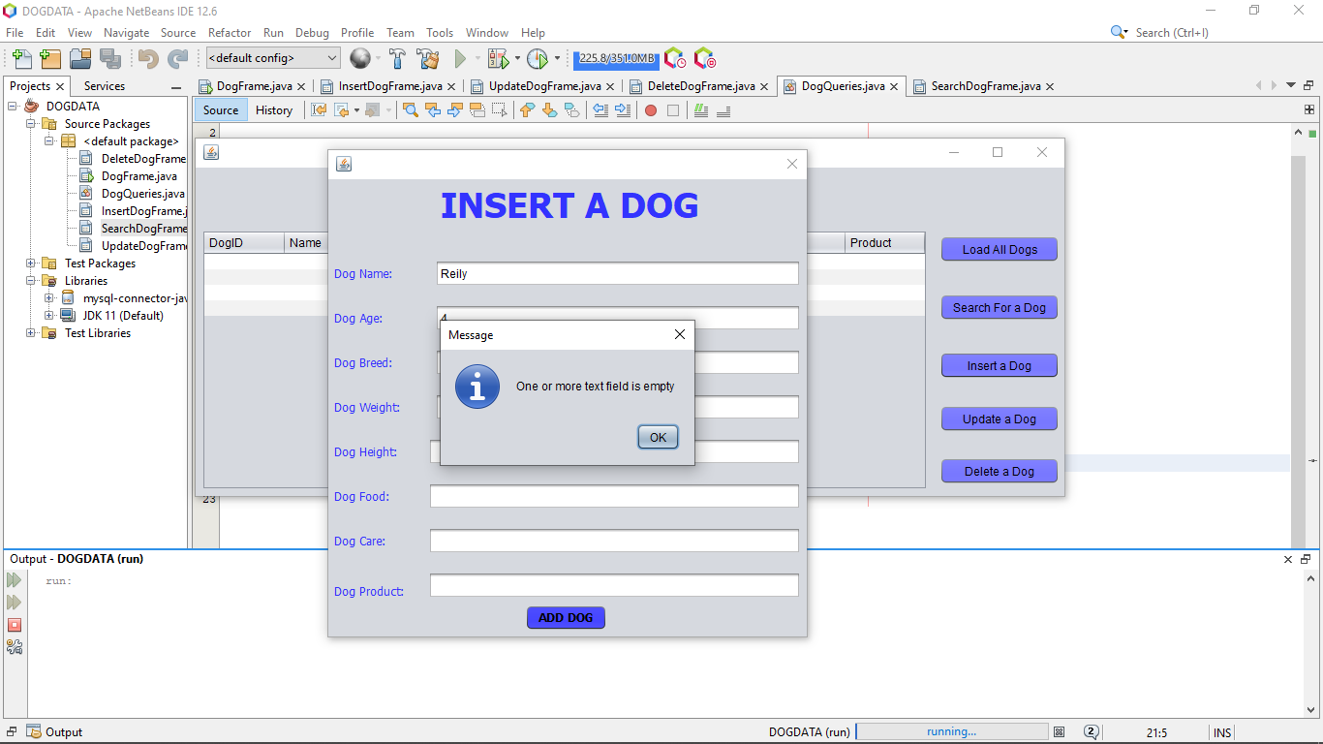Open the Debug Project icon
The height and width of the screenshot is (744, 1323).
[498, 58]
